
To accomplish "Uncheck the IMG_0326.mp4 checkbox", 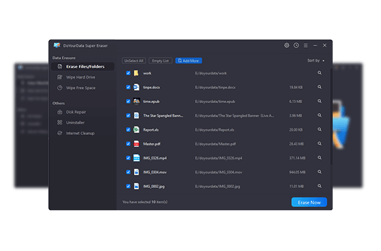I will coord(128,158).
